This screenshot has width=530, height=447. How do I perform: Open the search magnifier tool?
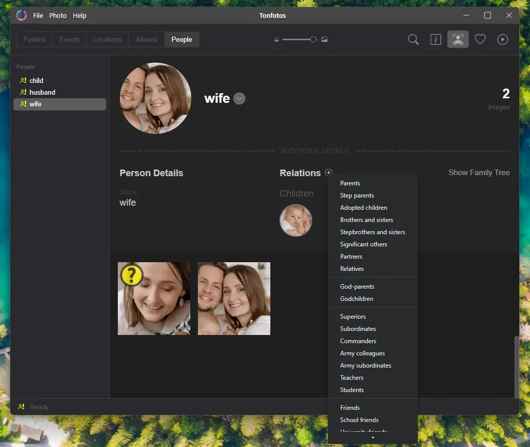pyautogui.click(x=413, y=40)
